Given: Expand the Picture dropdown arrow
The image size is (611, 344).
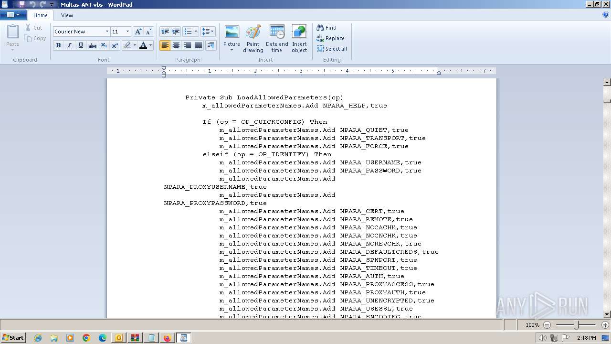Looking at the screenshot, I should pyautogui.click(x=232, y=50).
